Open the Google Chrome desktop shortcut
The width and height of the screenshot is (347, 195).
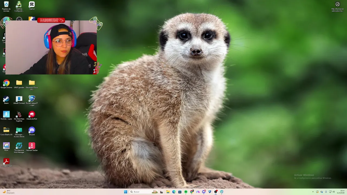6,84
